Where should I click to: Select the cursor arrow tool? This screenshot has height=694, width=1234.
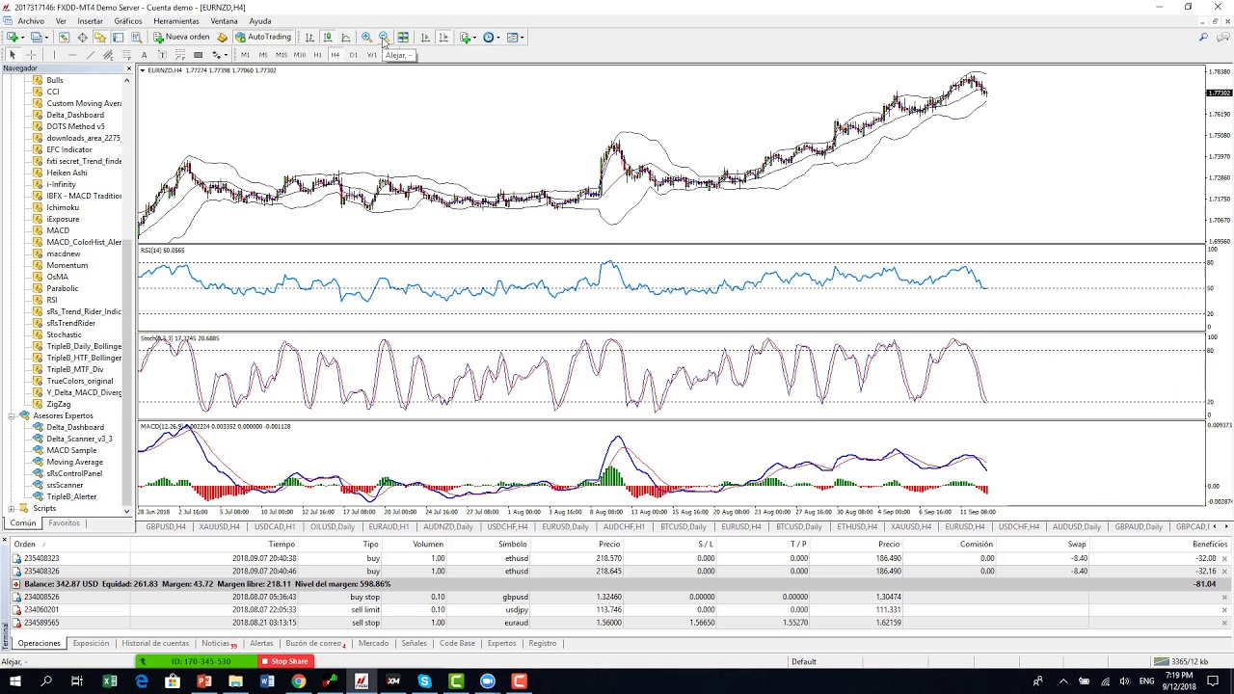(x=13, y=55)
